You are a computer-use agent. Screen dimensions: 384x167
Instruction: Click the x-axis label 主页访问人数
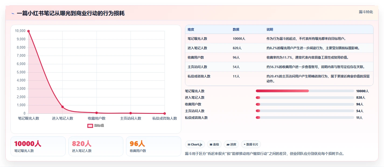pos(131,118)
